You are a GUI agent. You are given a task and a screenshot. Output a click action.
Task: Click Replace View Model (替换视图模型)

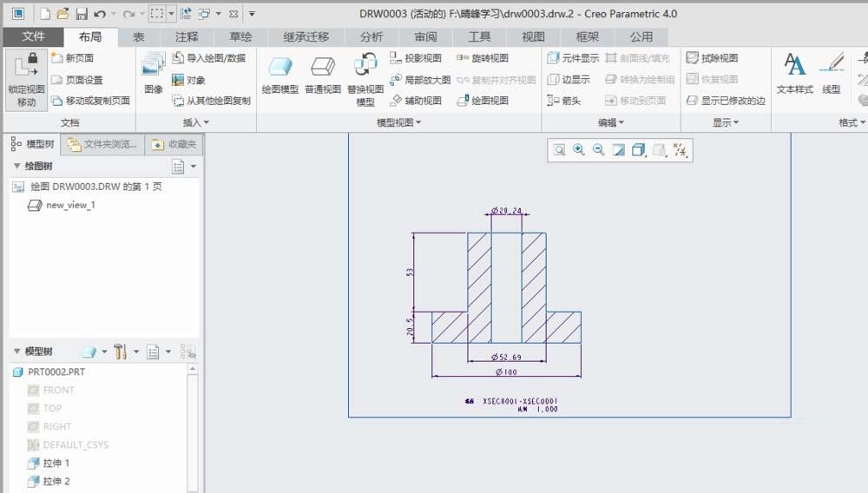click(365, 80)
